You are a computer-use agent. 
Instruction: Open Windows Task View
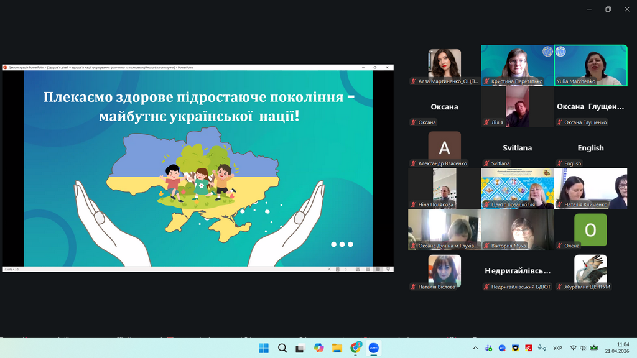coord(300,348)
